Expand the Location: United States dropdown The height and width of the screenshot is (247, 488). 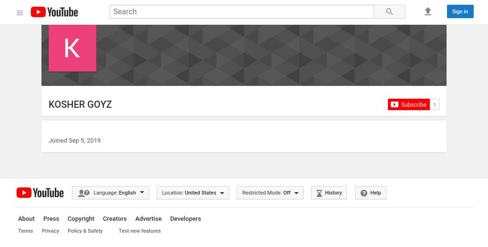[x=193, y=193]
